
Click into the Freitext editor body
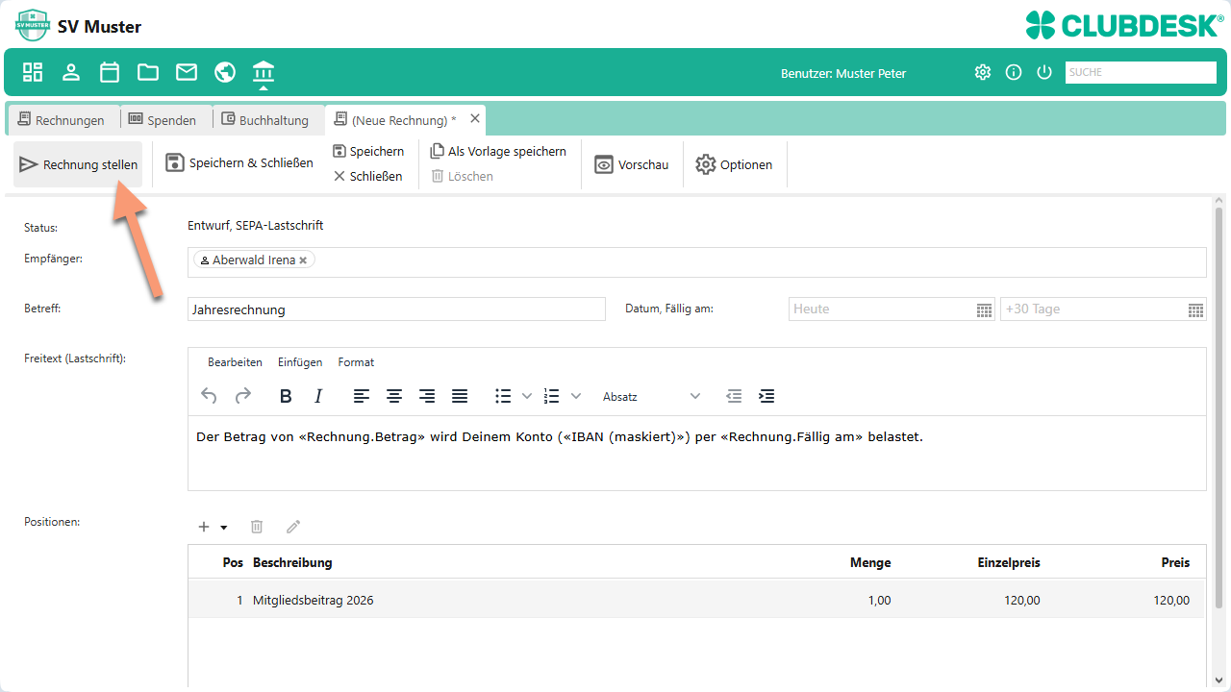[696, 453]
